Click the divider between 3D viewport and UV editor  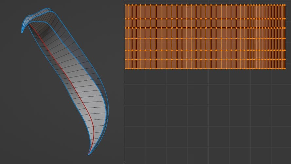124,98
